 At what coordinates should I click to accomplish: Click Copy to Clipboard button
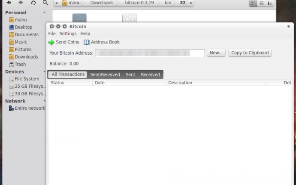point(250,53)
